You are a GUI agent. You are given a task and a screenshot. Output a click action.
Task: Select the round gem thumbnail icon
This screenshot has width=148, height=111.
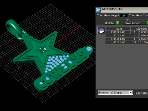coord(101,31)
